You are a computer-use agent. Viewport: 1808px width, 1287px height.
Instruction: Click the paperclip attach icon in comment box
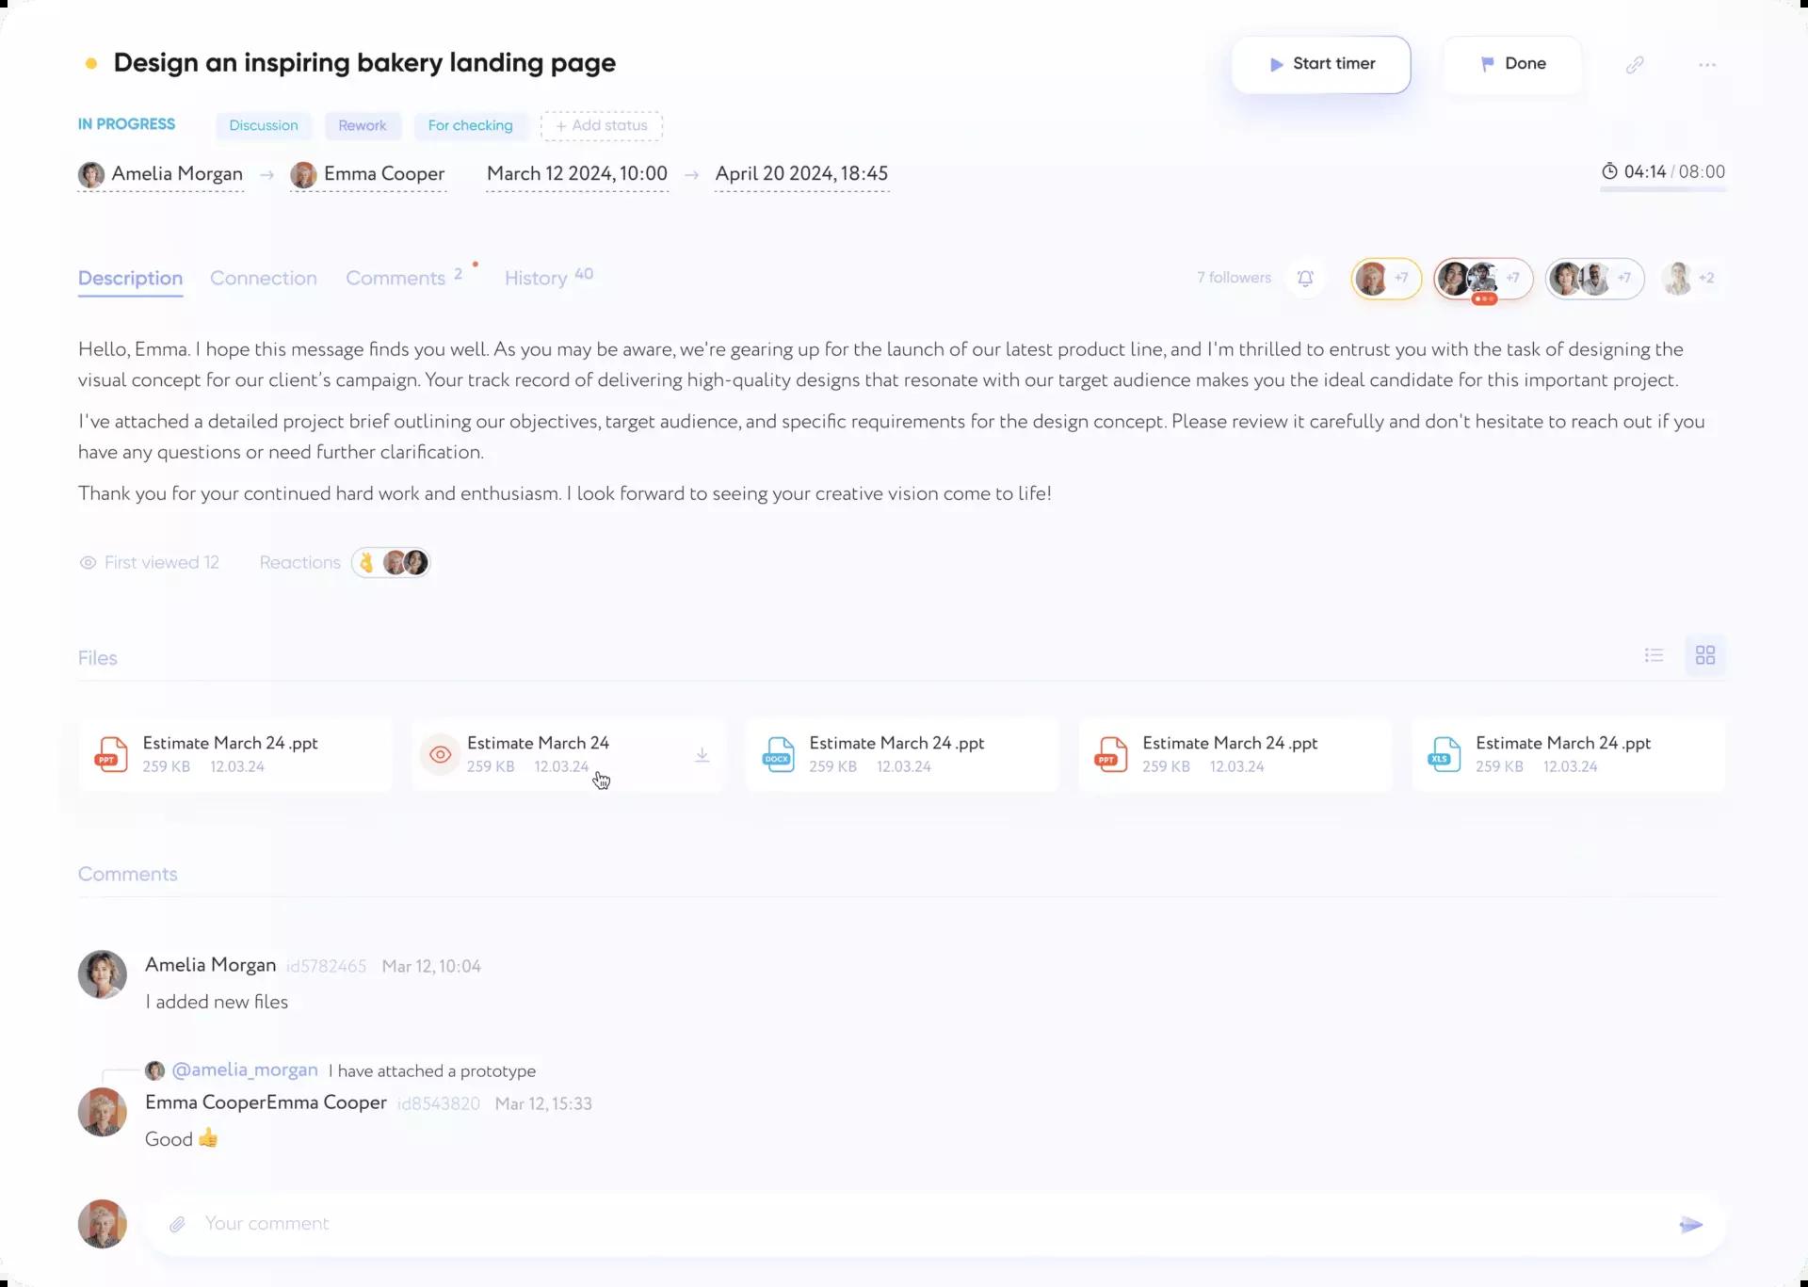(177, 1224)
